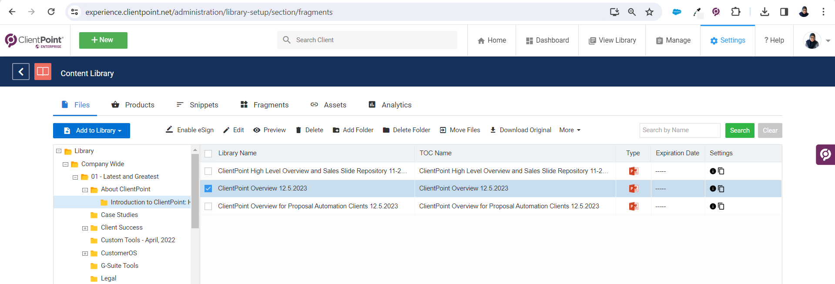Open Dashboard in top navigation
Image resolution: width=835 pixels, height=284 pixels.
[x=547, y=40]
